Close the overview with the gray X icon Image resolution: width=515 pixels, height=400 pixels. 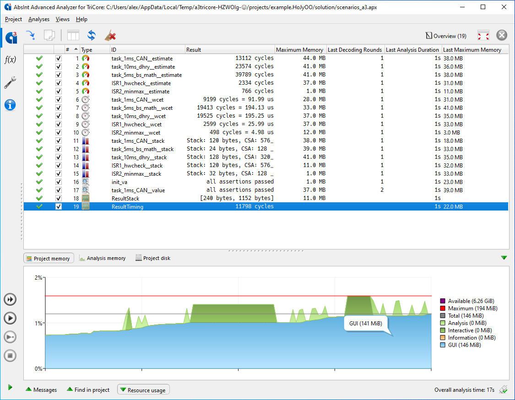pos(502,35)
